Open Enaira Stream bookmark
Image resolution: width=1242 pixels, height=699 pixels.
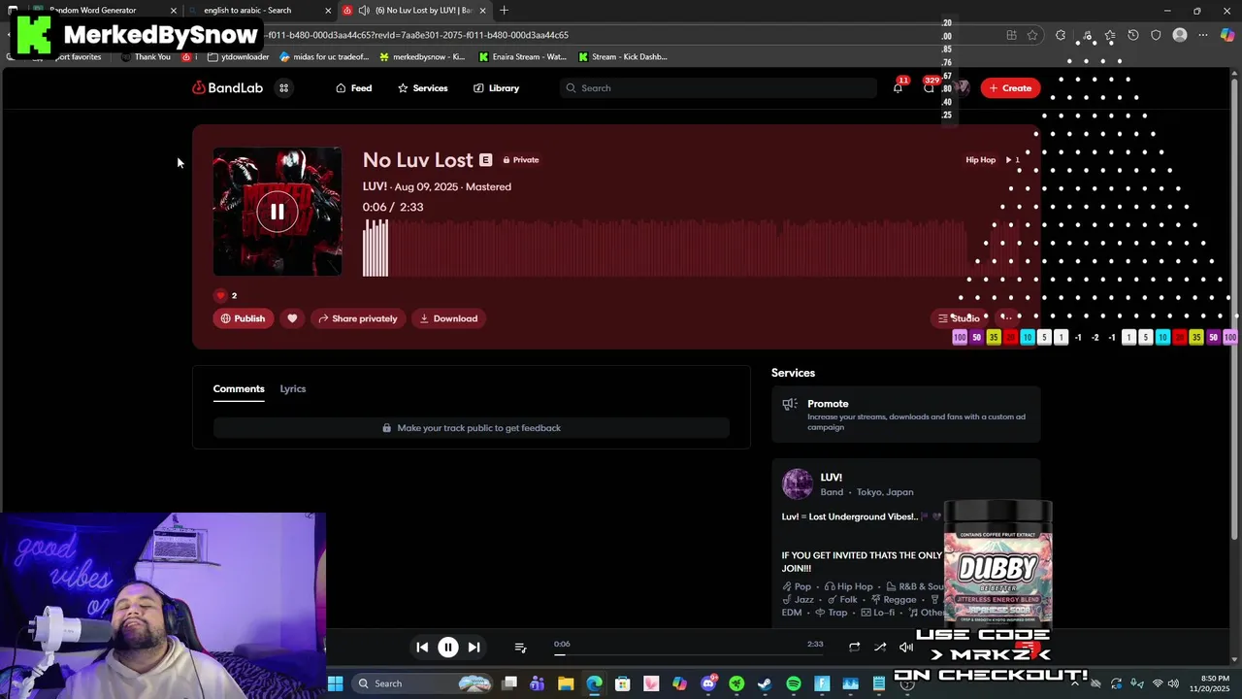tap(522, 57)
